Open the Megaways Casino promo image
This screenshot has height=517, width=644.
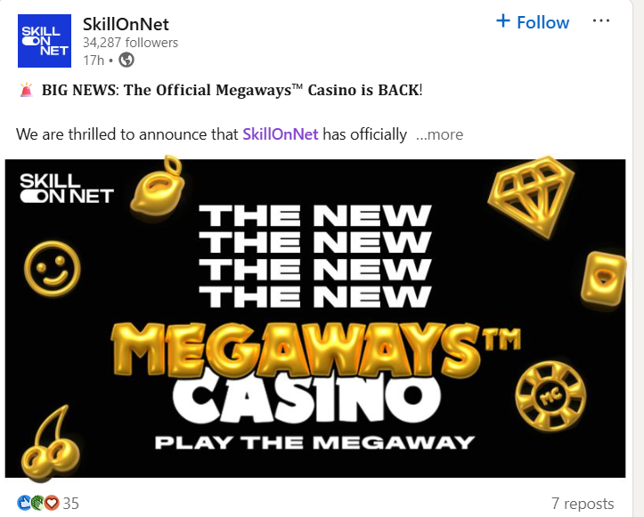pyautogui.click(x=315, y=319)
